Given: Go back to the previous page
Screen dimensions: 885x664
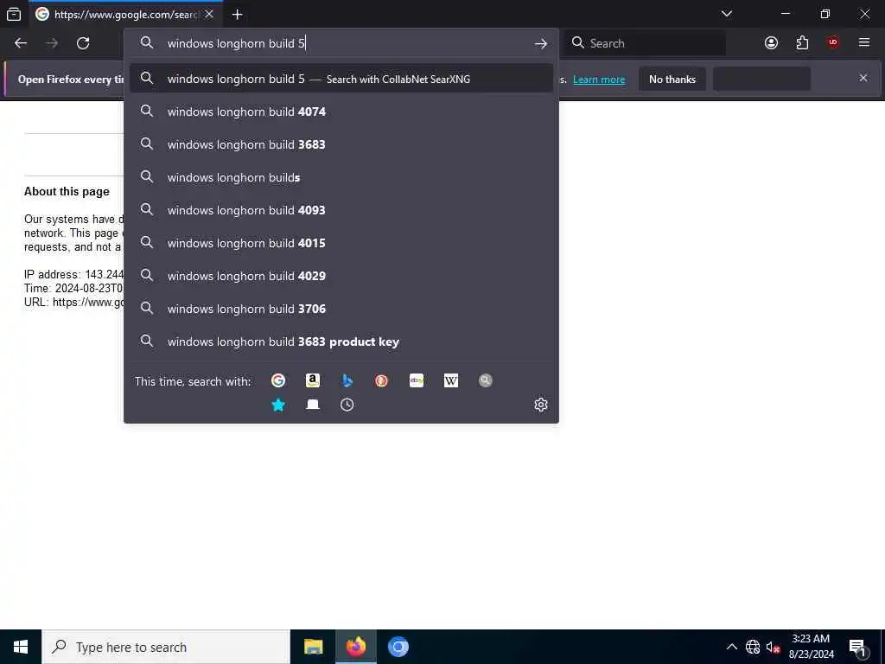Looking at the screenshot, I should 21,43.
